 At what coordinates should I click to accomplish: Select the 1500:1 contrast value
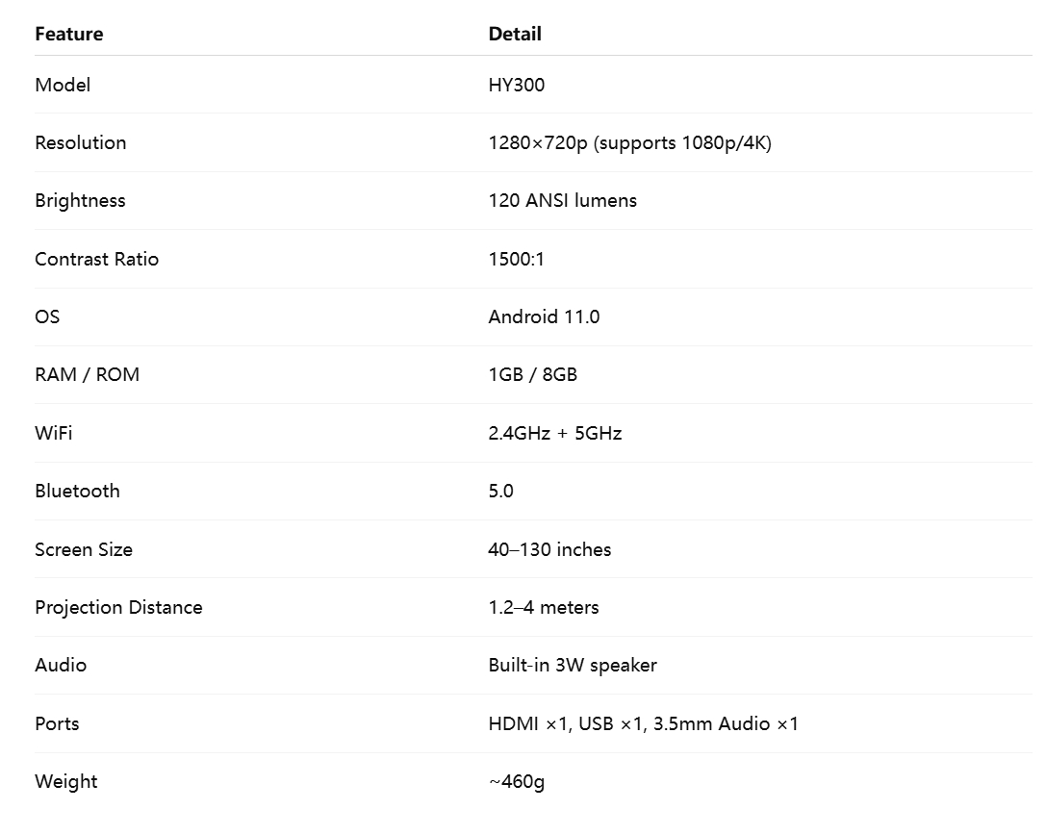tap(516, 259)
